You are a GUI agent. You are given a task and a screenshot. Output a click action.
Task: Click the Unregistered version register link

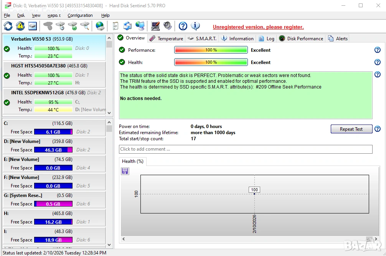coord(258,27)
